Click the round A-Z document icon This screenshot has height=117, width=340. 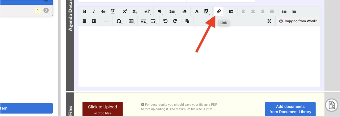(x=332, y=105)
